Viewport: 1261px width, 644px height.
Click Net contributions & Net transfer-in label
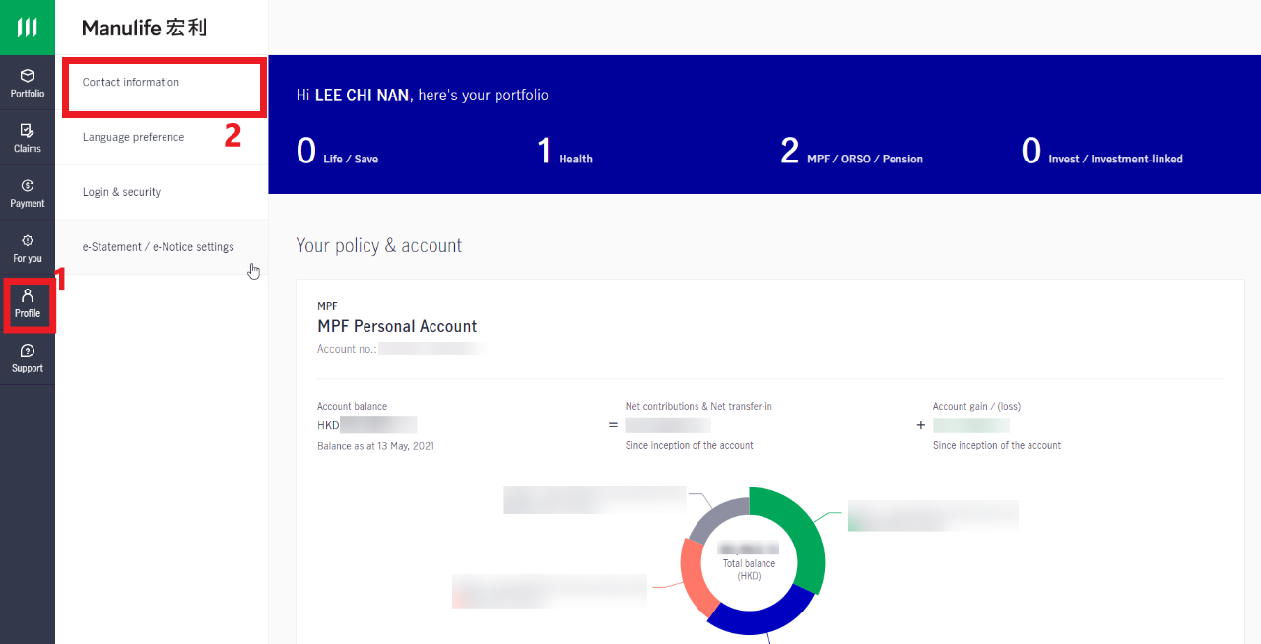pyautogui.click(x=698, y=407)
